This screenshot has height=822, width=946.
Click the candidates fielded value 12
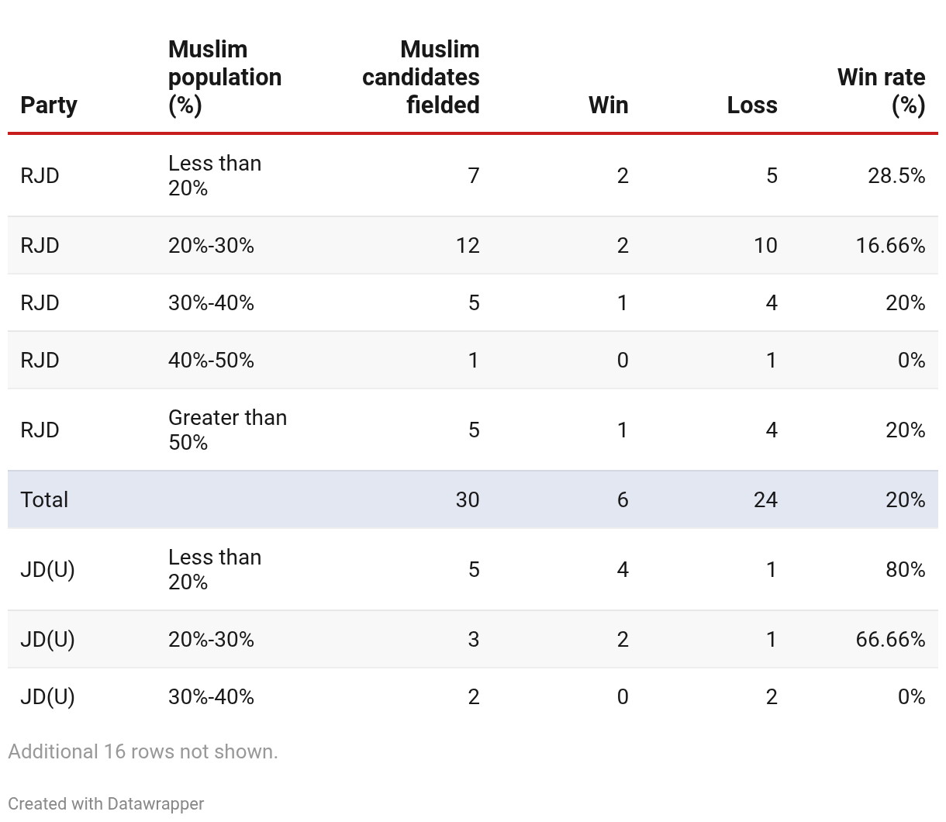pos(468,245)
